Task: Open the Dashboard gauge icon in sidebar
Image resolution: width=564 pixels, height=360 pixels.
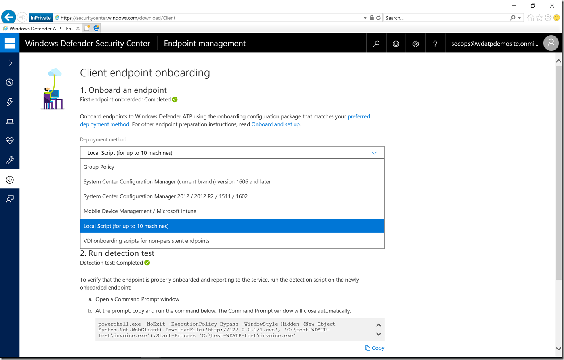Action: (x=10, y=82)
